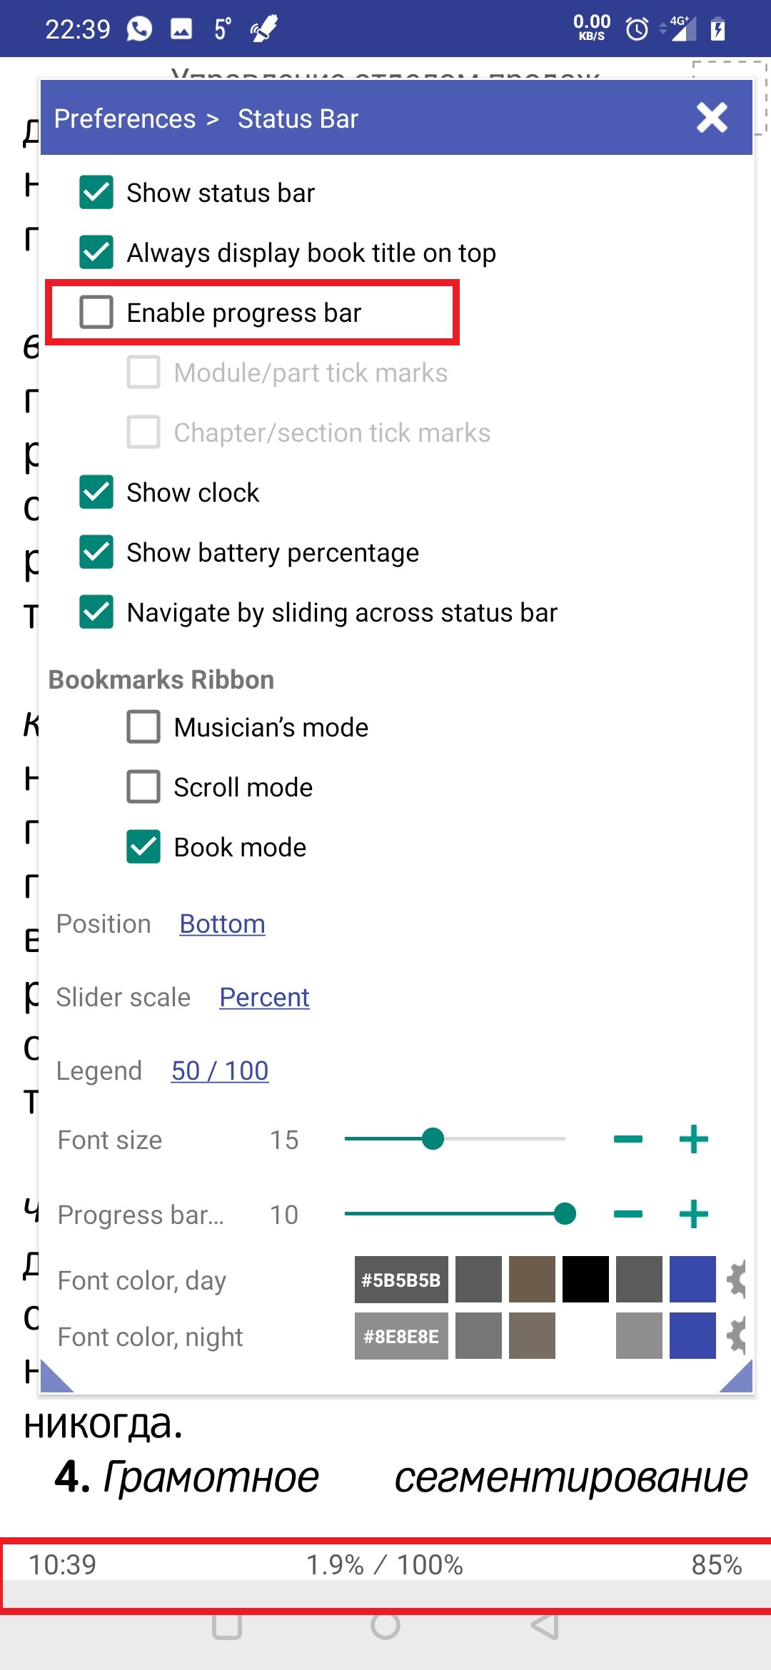Tap the Font size plus icon
The width and height of the screenshot is (771, 1670).
click(x=693, y=1140)
